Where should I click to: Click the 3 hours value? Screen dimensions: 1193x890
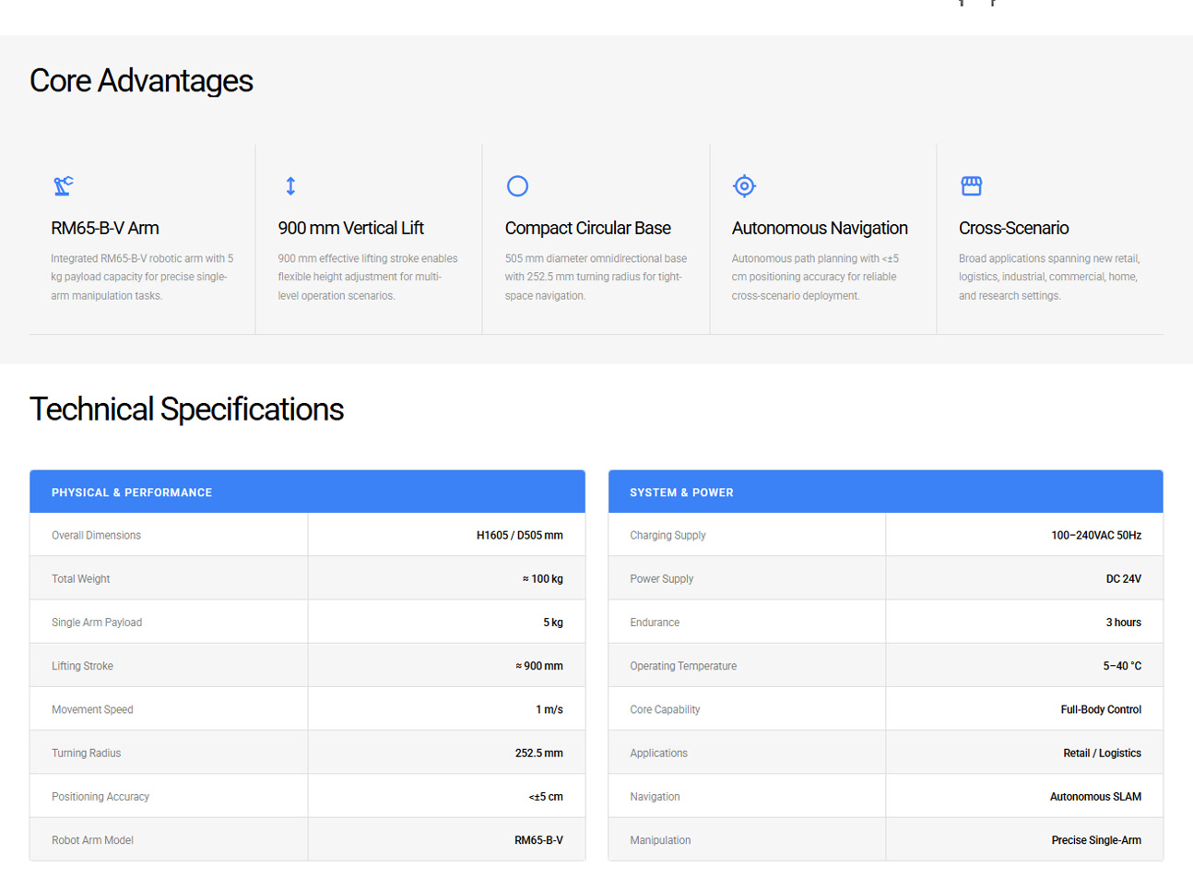click(1123, 623)
